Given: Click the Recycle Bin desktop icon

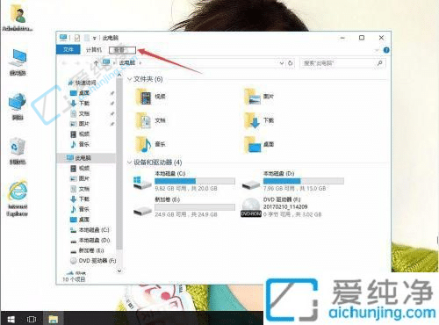Looking at the screenshot, I should click(18, 151).
